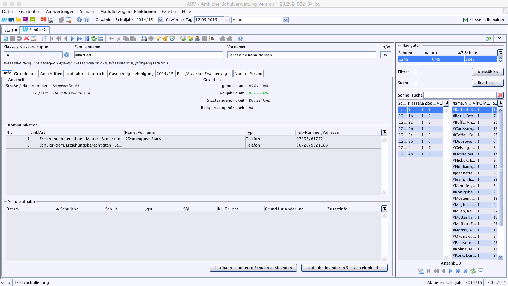This screenshot has height=286, width=508.
Task: Open the Auswertungen menu
Action: click(x=60, y=11)
